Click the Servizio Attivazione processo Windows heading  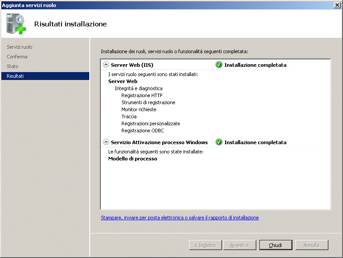pyautogui.click(x=159, y=142)
